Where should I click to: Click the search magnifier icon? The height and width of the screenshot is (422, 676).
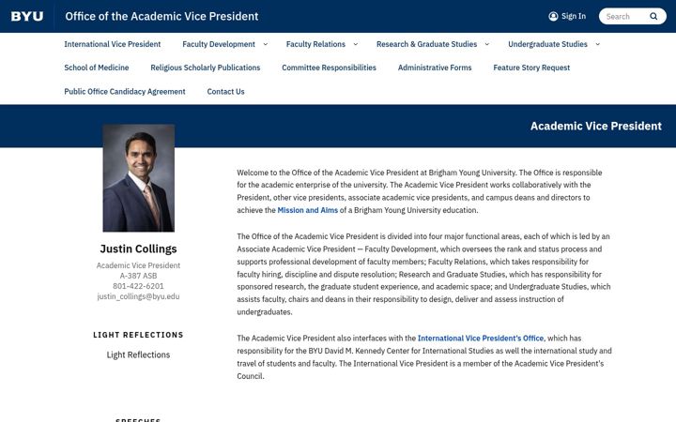(x=653, y=16)
